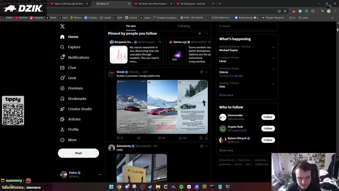The image size is (339, 191).
Task: Show more in Who to follow
Action: (226, 150)
